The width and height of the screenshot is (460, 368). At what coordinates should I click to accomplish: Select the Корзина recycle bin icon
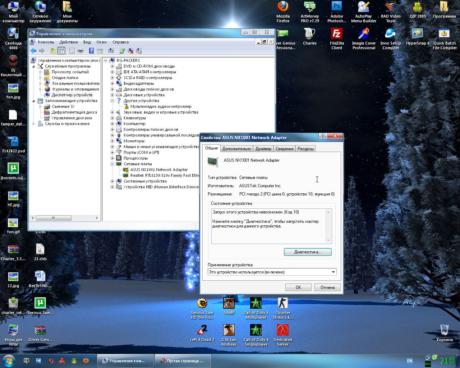445,333
